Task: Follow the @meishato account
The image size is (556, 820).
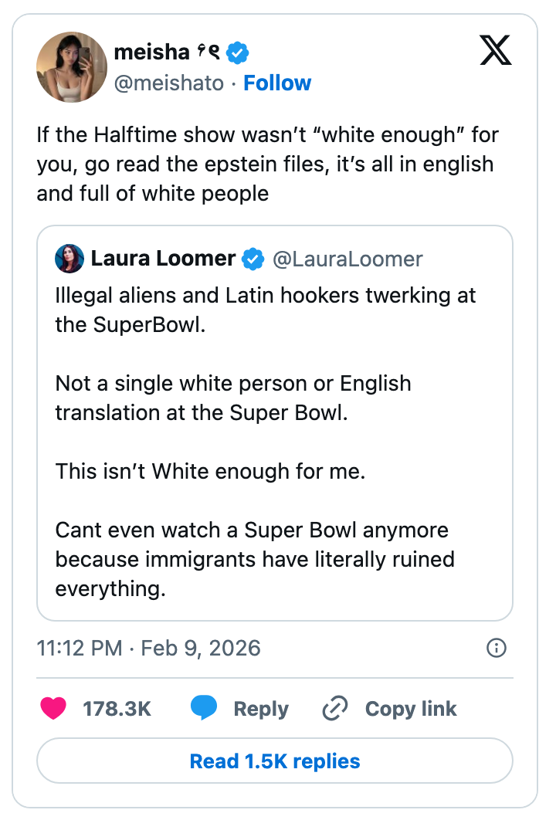Action: 277,83
